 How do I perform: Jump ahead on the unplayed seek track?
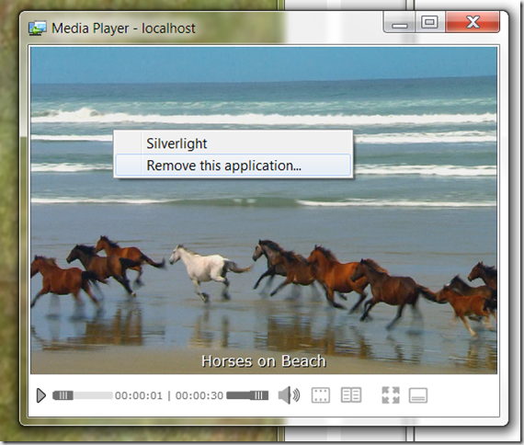pos(93,395)
